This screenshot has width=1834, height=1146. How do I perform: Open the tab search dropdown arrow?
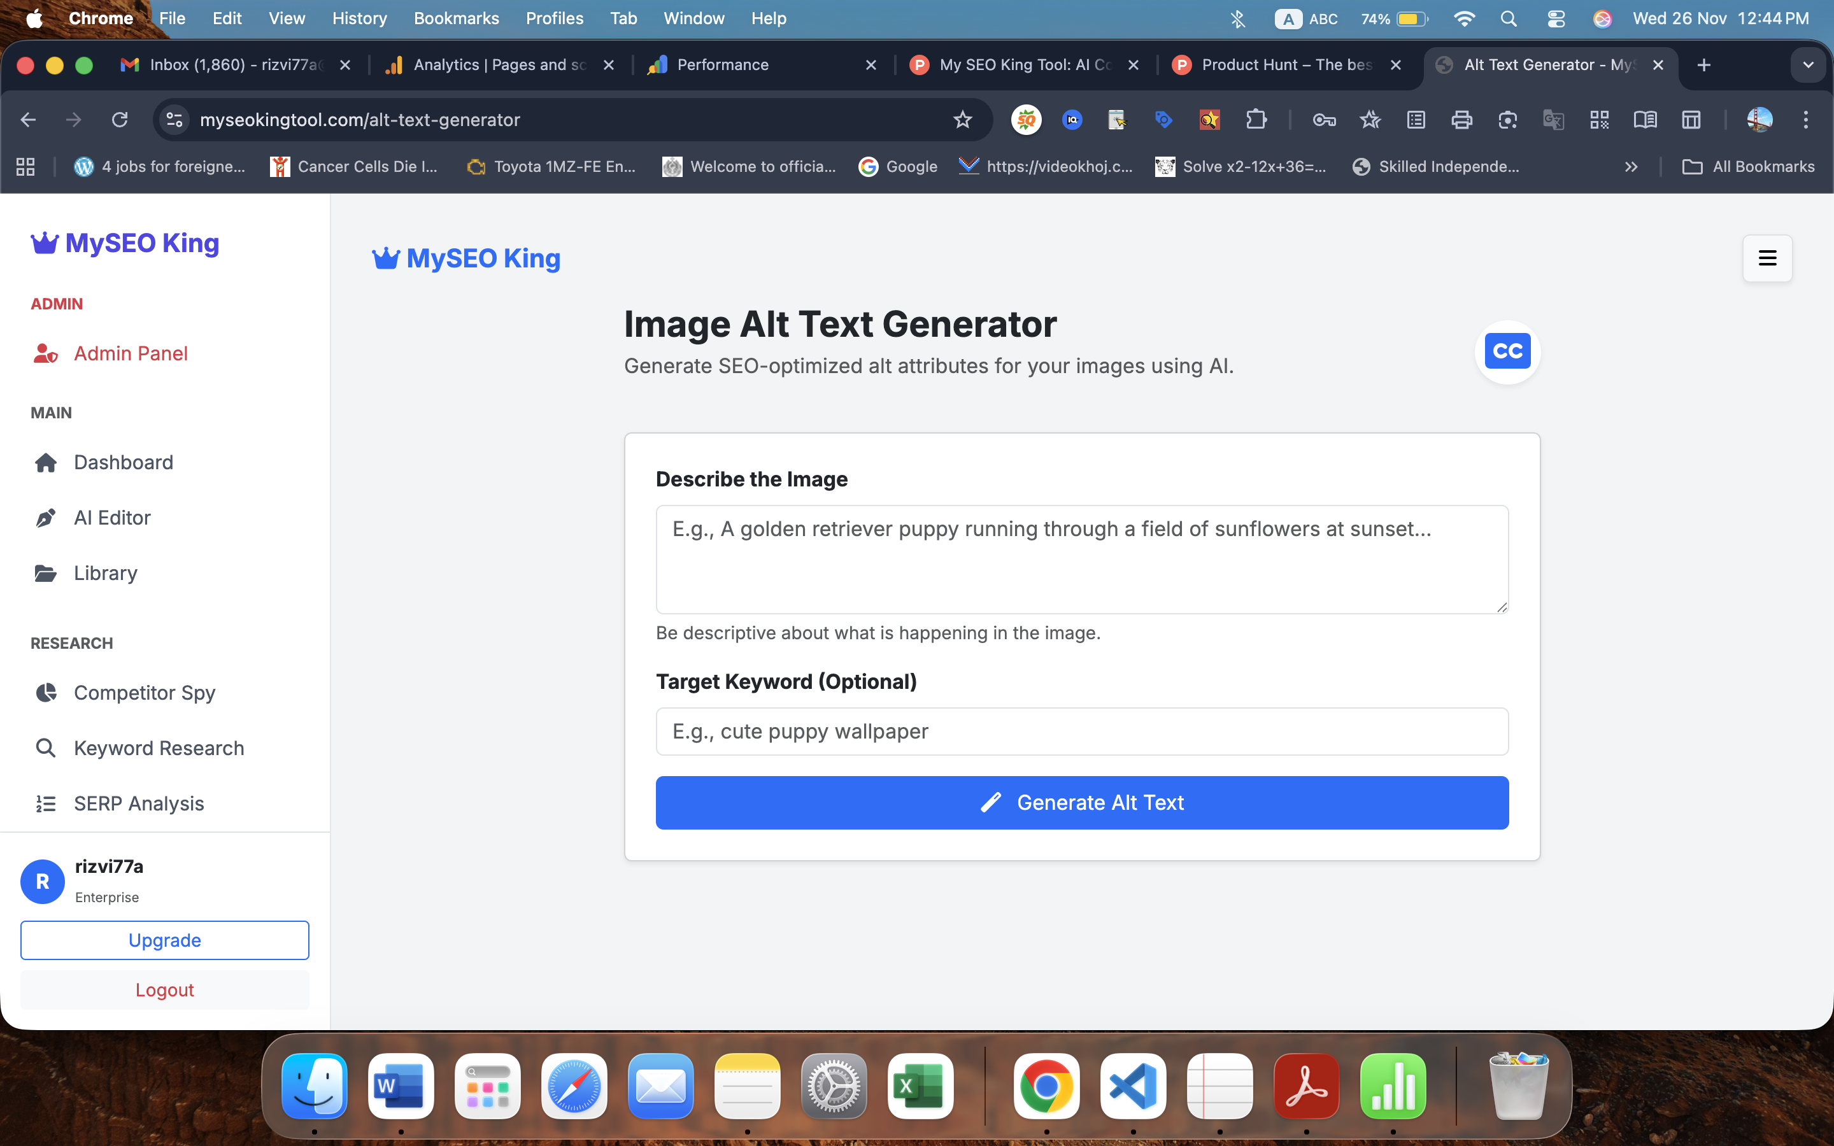1809,65
